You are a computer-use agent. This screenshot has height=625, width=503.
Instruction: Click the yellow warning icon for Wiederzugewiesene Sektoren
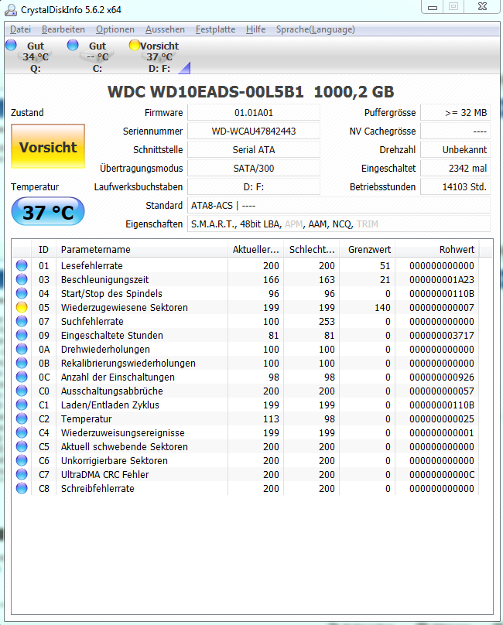click(22, 307)
